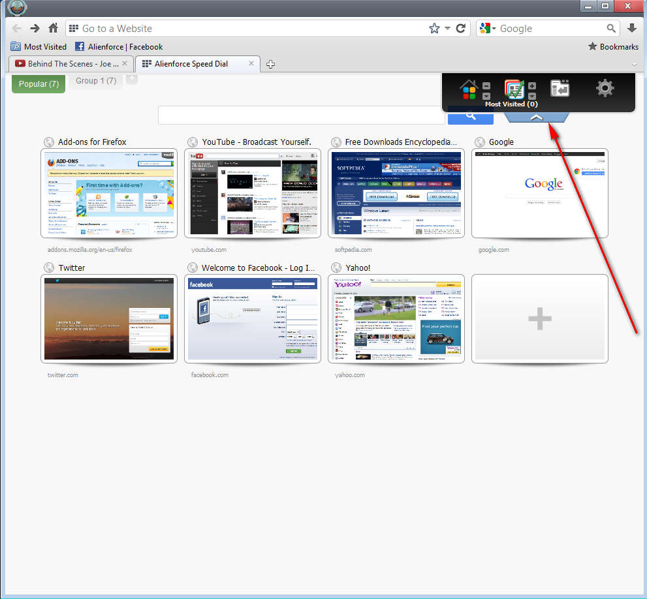Click globe icon beside Twitter title
647x599 pixels.
tap(49, 268)
